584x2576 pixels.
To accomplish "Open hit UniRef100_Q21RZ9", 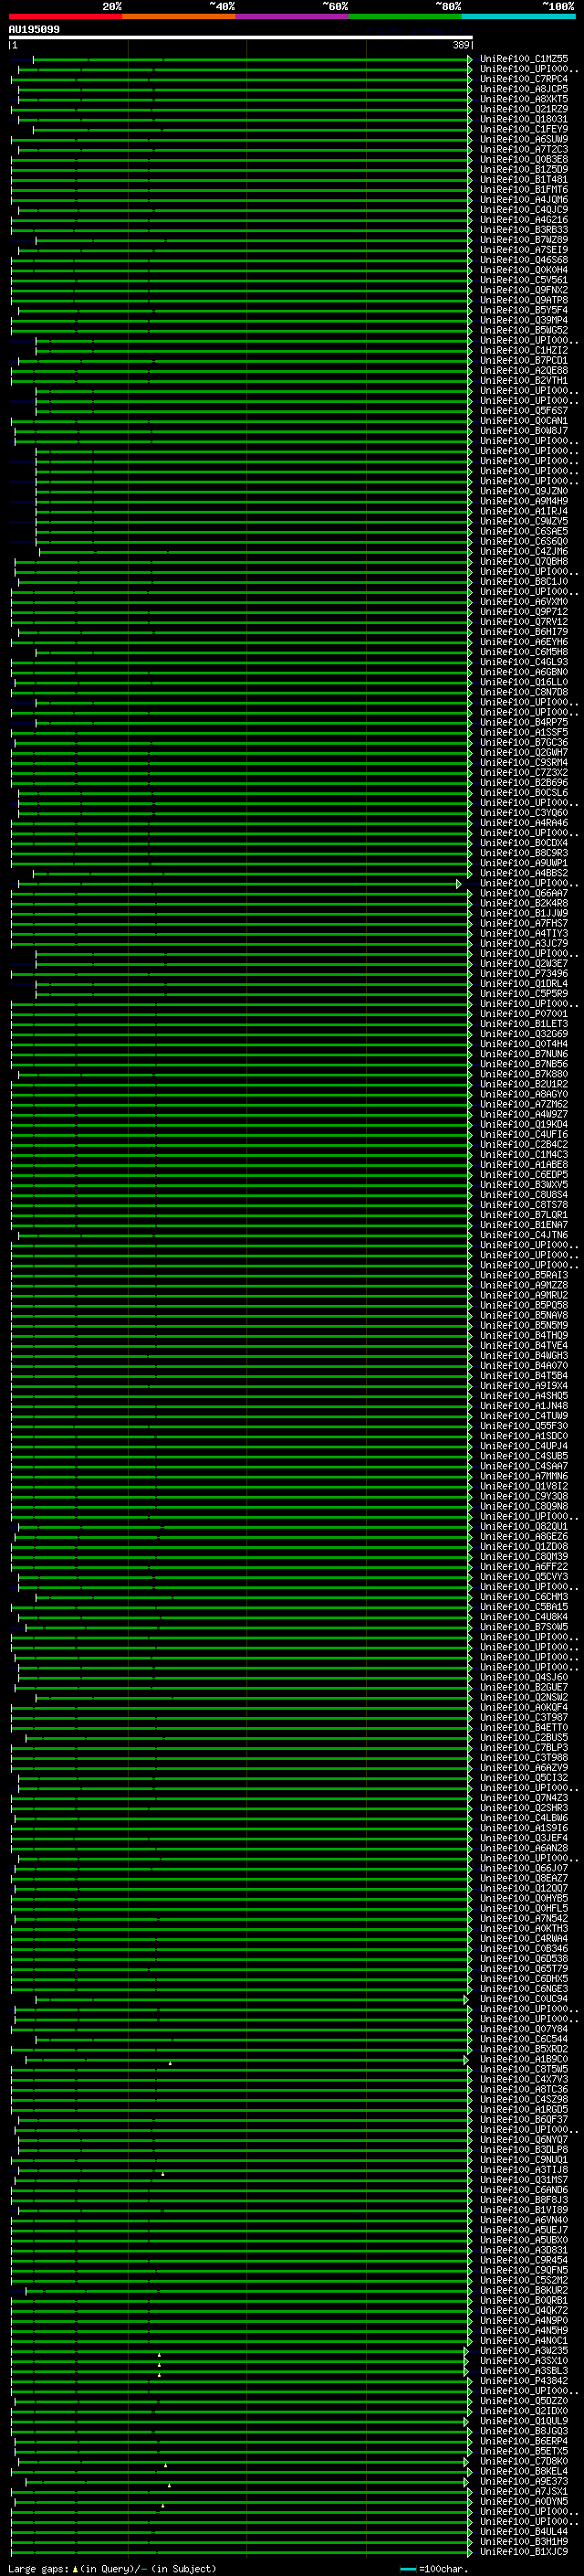I will [524, 109].
